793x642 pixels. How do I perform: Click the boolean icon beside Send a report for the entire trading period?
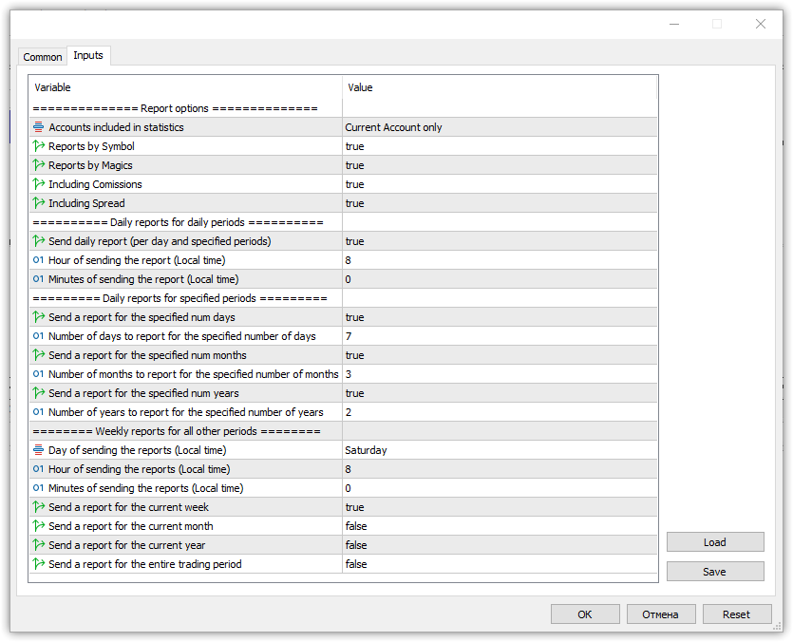tap(39, 564)
